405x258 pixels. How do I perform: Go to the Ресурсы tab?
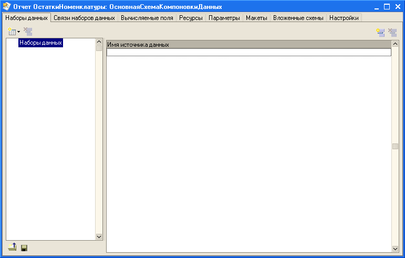click(x=190, y=18)
